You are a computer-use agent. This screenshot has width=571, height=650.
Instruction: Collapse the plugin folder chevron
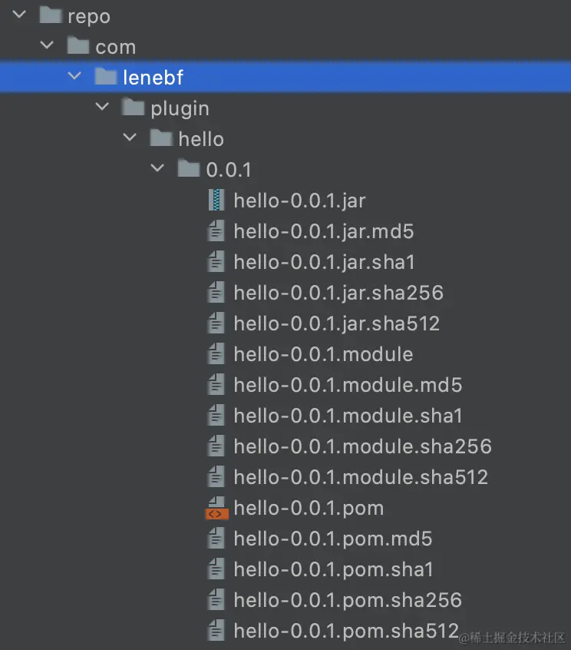102,108
